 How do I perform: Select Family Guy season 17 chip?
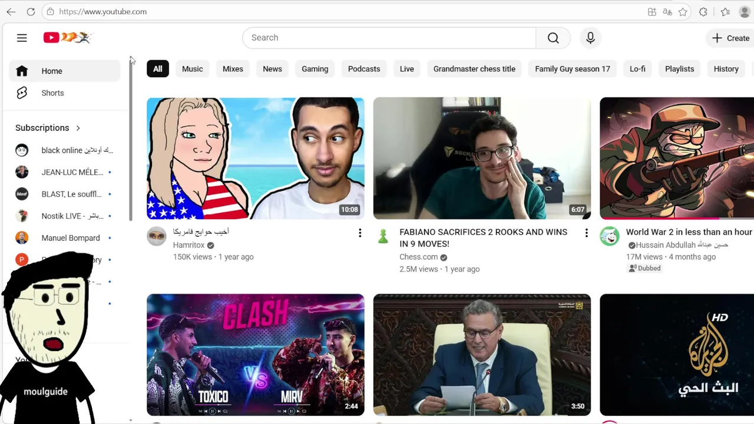click(573, 69)
